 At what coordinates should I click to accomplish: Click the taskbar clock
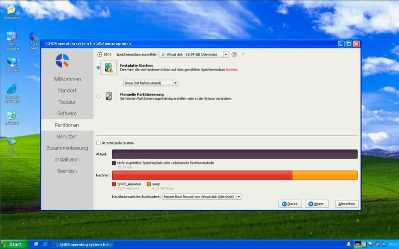(393, 245)
